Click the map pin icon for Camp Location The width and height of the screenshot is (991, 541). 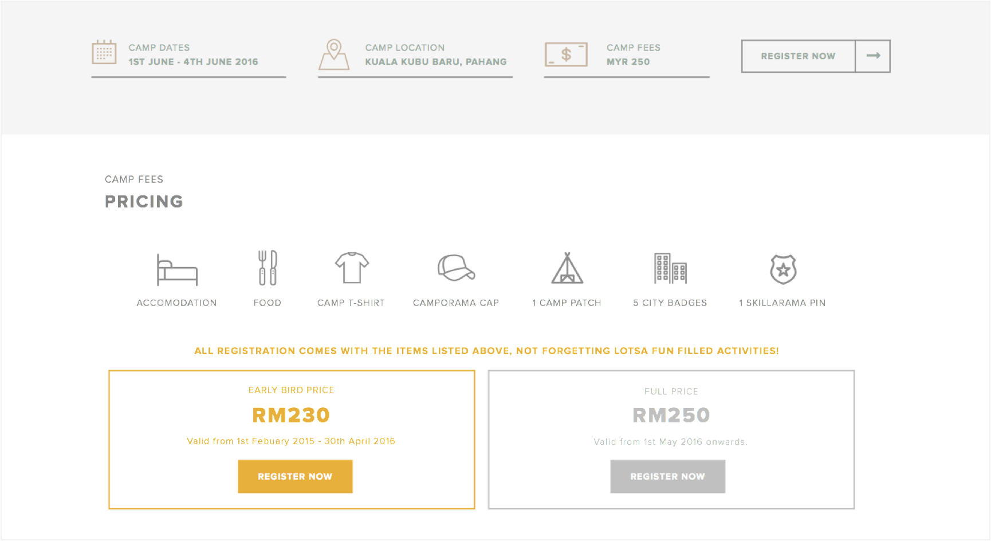click(x=334, y=54)
